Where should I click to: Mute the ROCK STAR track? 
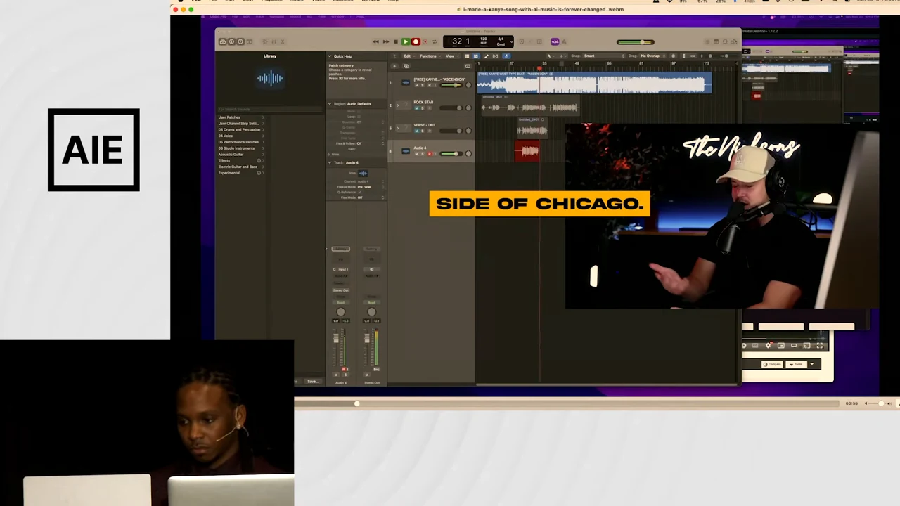click(x=416, y=108)
